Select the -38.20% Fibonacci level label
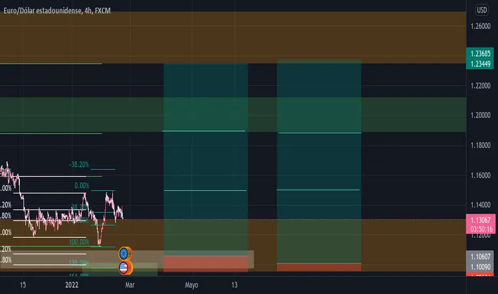 point(79,164)
